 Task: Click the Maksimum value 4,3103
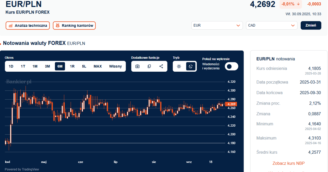315,138
